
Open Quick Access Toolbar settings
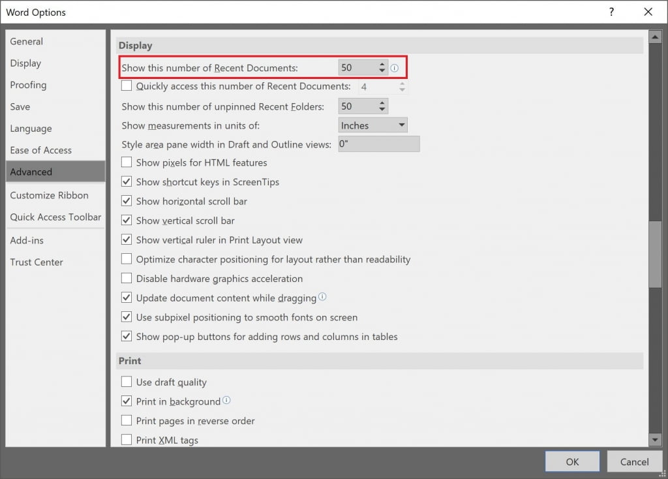tap(55, 217)
